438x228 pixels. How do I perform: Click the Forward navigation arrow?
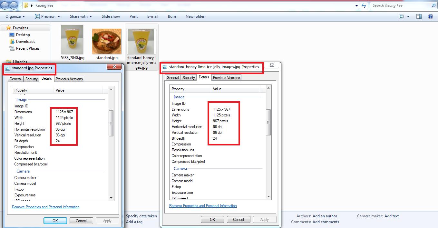click(14, 5)
